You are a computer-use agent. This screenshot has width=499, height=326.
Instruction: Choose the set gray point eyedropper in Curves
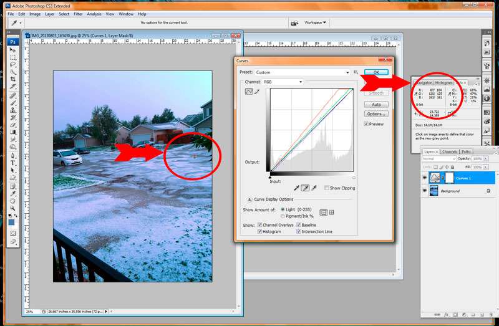click(305, 188)
